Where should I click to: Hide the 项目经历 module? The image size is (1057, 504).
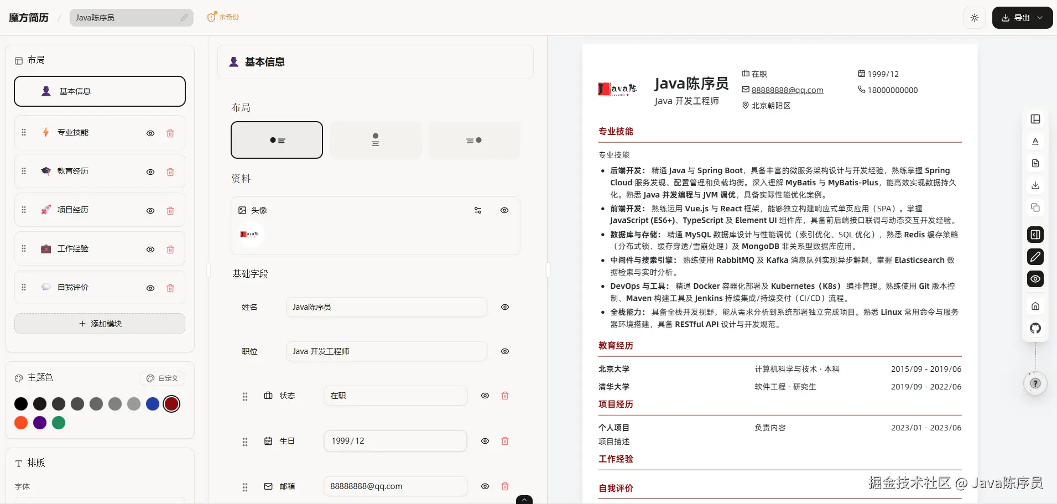(x=150, y=210)
